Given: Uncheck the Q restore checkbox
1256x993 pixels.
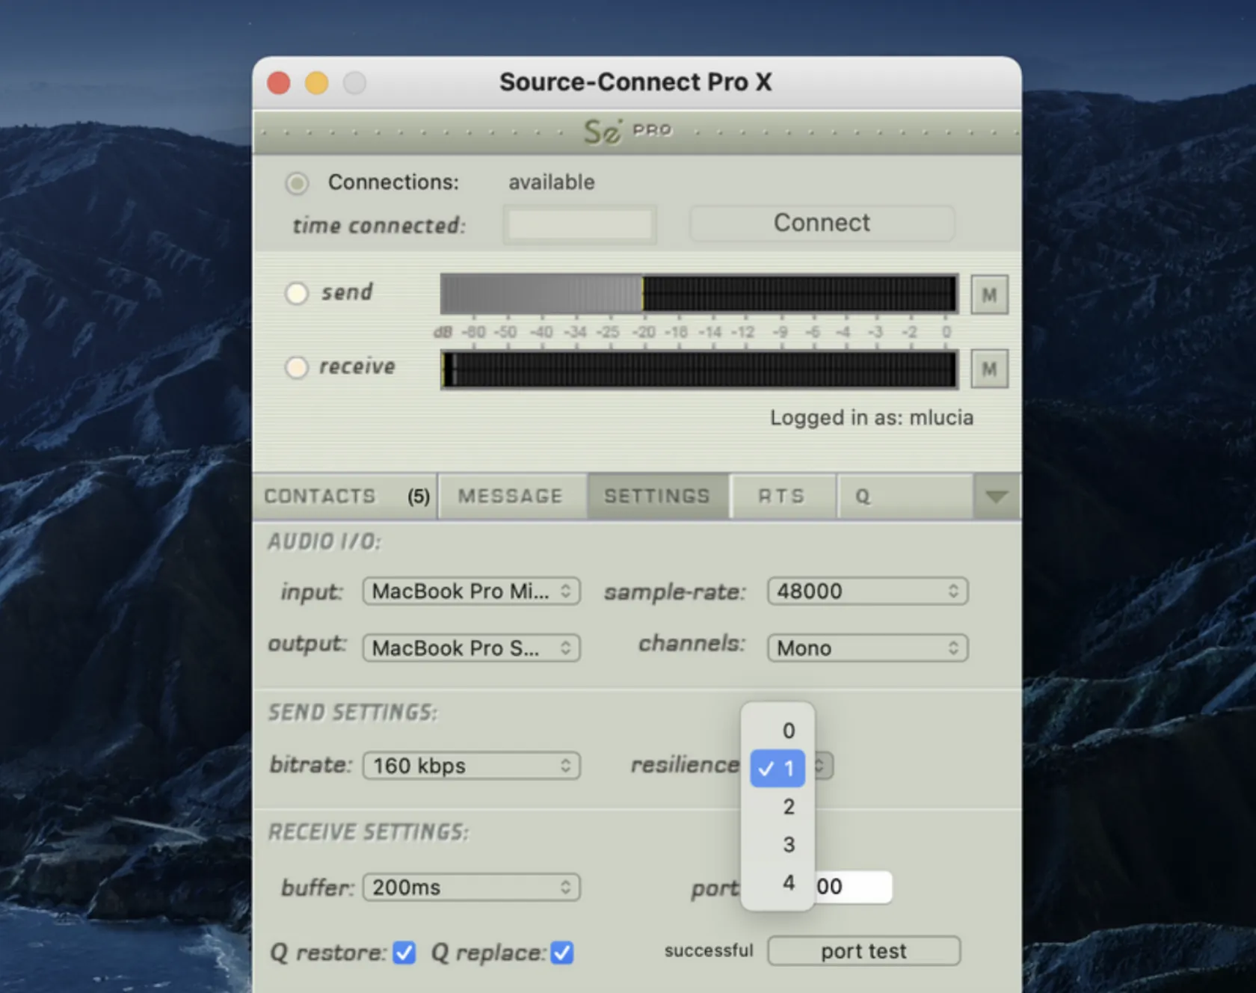Looking at the screenshot, I should point(404,953).
